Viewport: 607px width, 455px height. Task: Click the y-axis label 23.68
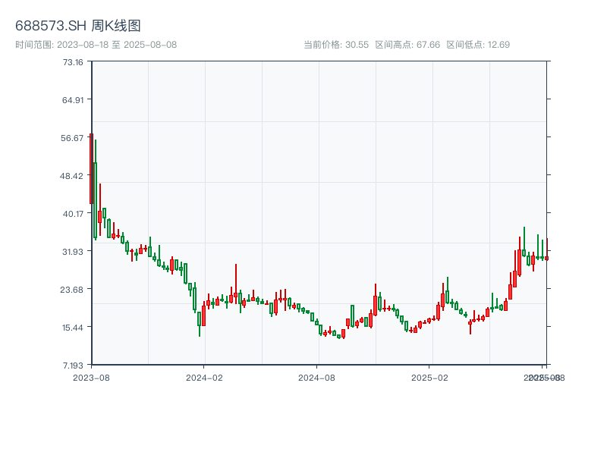click(71, 290)
